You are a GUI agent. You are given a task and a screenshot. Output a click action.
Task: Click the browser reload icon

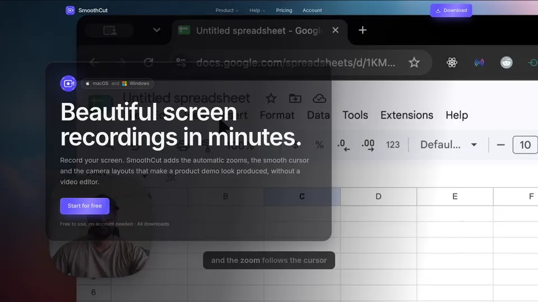tap(148, 62)
